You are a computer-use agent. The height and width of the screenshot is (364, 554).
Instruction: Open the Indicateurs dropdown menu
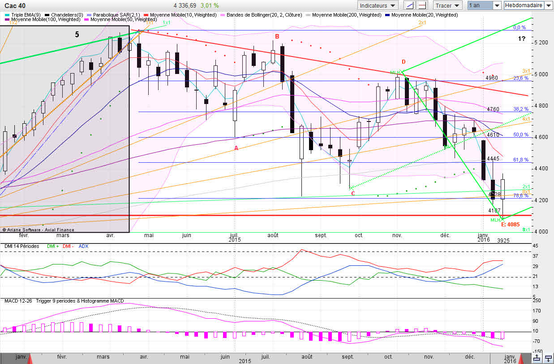[x=378, y=5]
